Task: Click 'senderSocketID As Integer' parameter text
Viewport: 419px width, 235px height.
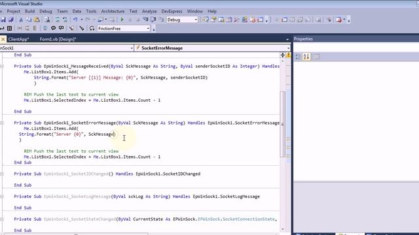Action: click(226, 67)
